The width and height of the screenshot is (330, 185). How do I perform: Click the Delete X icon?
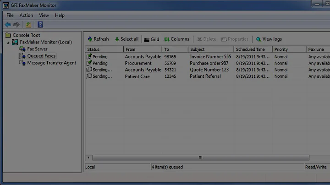tap(199, 39)
